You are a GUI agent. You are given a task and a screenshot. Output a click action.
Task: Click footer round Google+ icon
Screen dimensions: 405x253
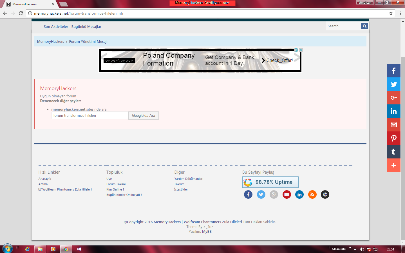pos(274,194)
